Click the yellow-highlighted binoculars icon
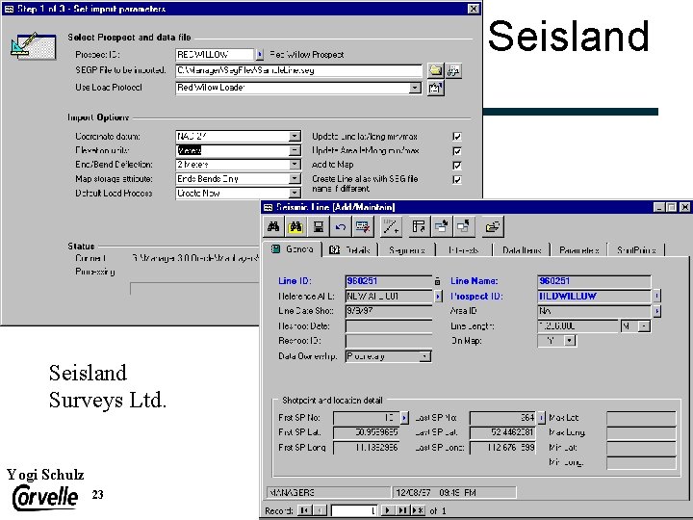 (x=295, y=227)
